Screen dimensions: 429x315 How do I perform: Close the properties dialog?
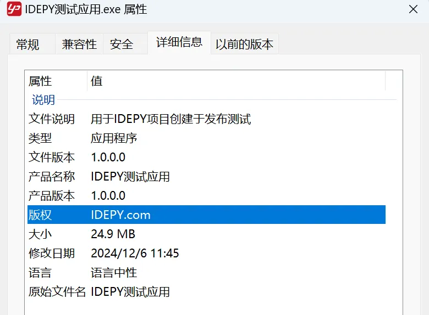413,9
